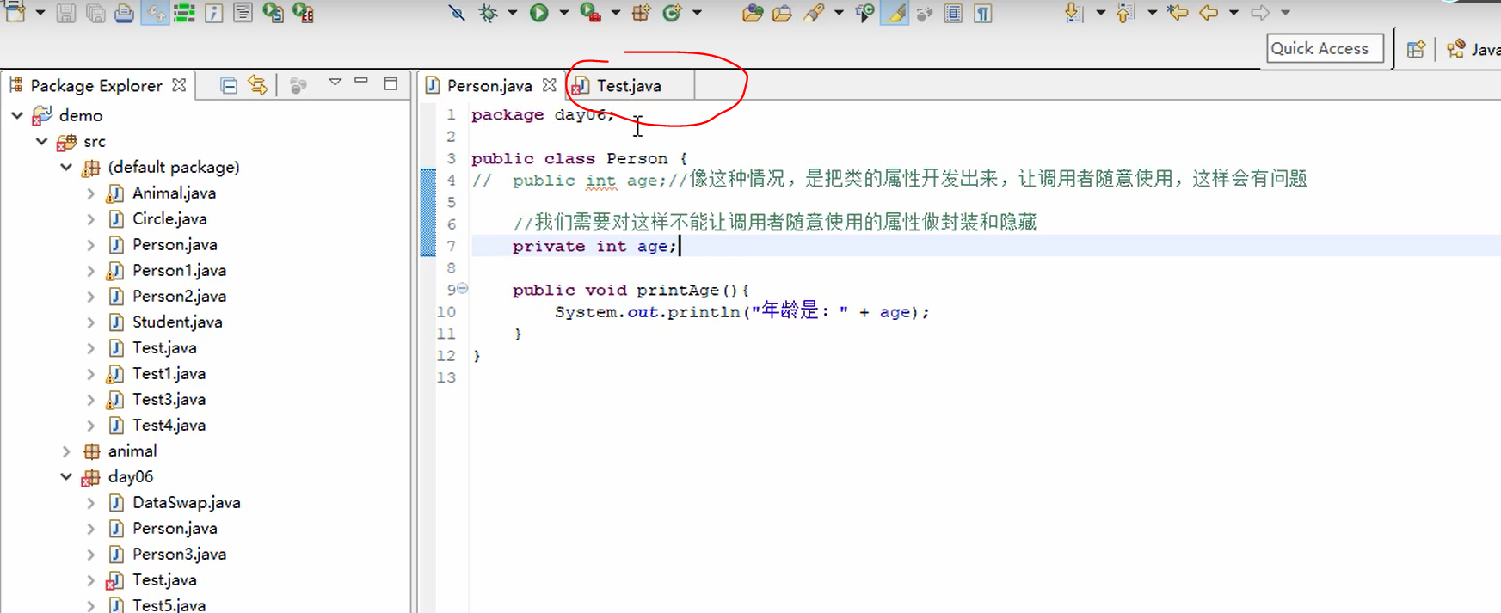This screenshot has width=1501, height=613.
Task: Click the Debug bug icon
Action: coord(488,12)
